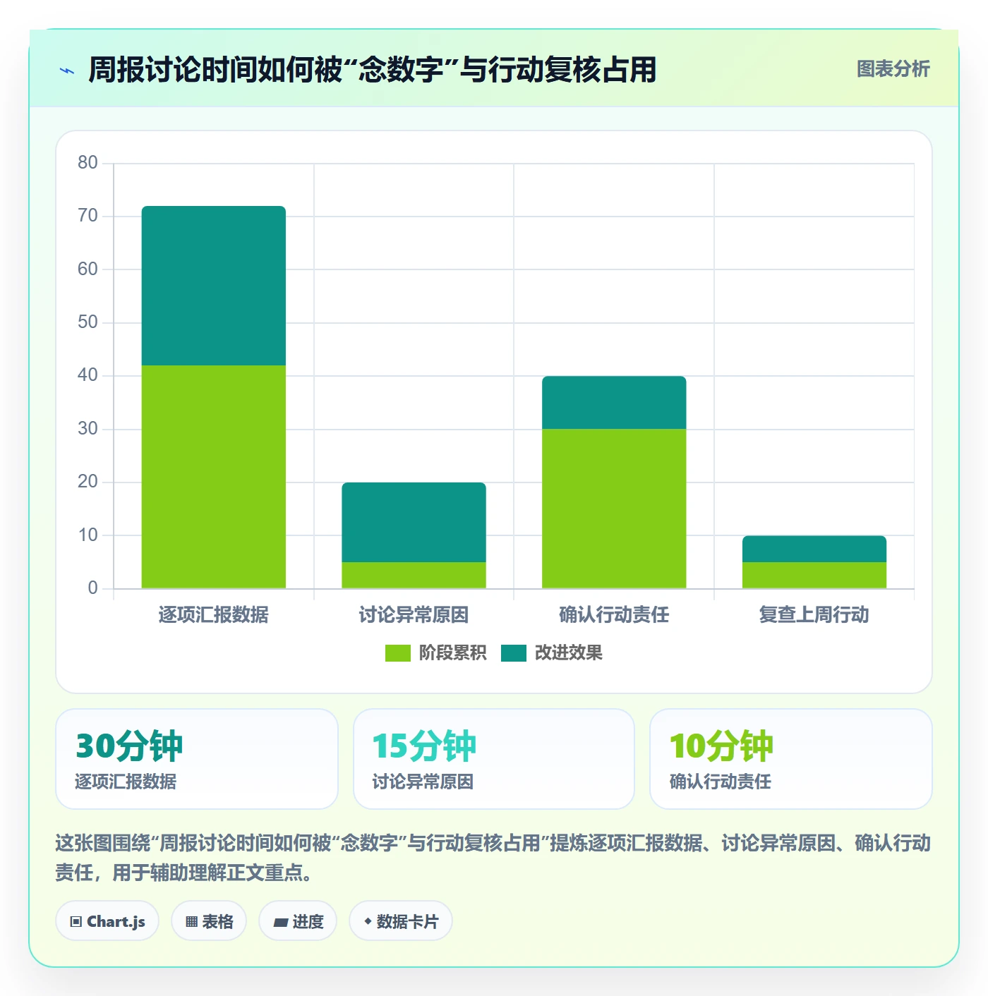Click the teal bar segment for 确认行动责任
Viewport: 988px width, 996px height.
pos(614,402)
